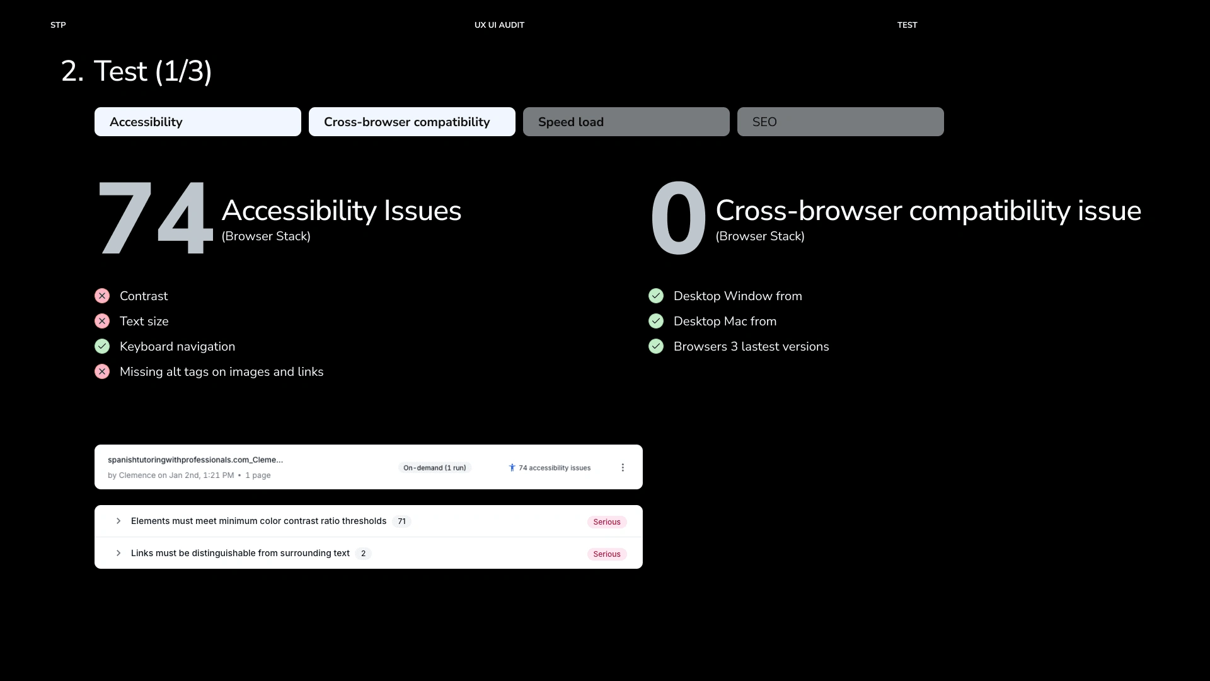Click the green check icon beside Keyboard navigation
The height and width of the screenshot is (681, 1210).
click(x=102, y=346)
